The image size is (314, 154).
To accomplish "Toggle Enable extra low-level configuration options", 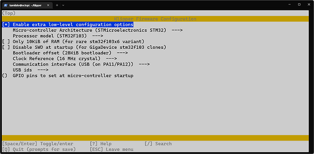I will click(x=68, y=25).
